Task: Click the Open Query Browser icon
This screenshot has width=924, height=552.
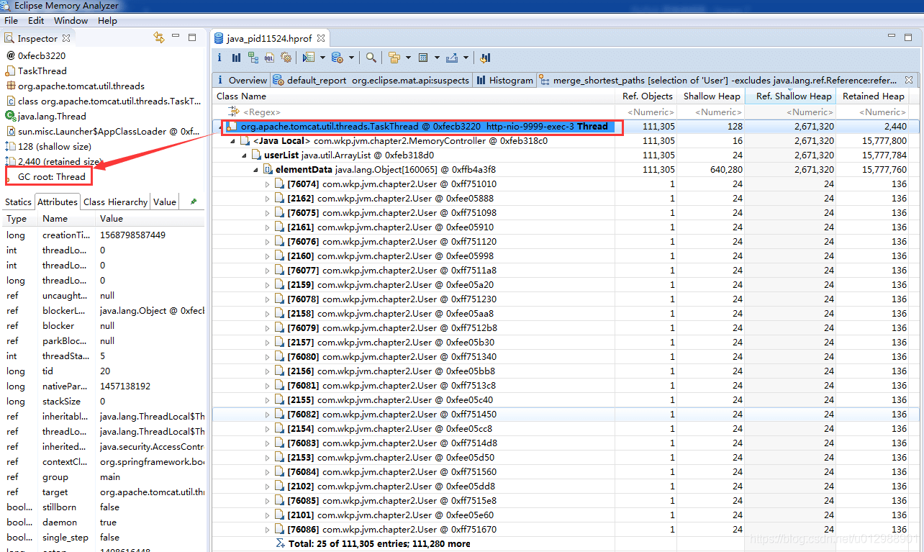Action: (x=338, y=58)
